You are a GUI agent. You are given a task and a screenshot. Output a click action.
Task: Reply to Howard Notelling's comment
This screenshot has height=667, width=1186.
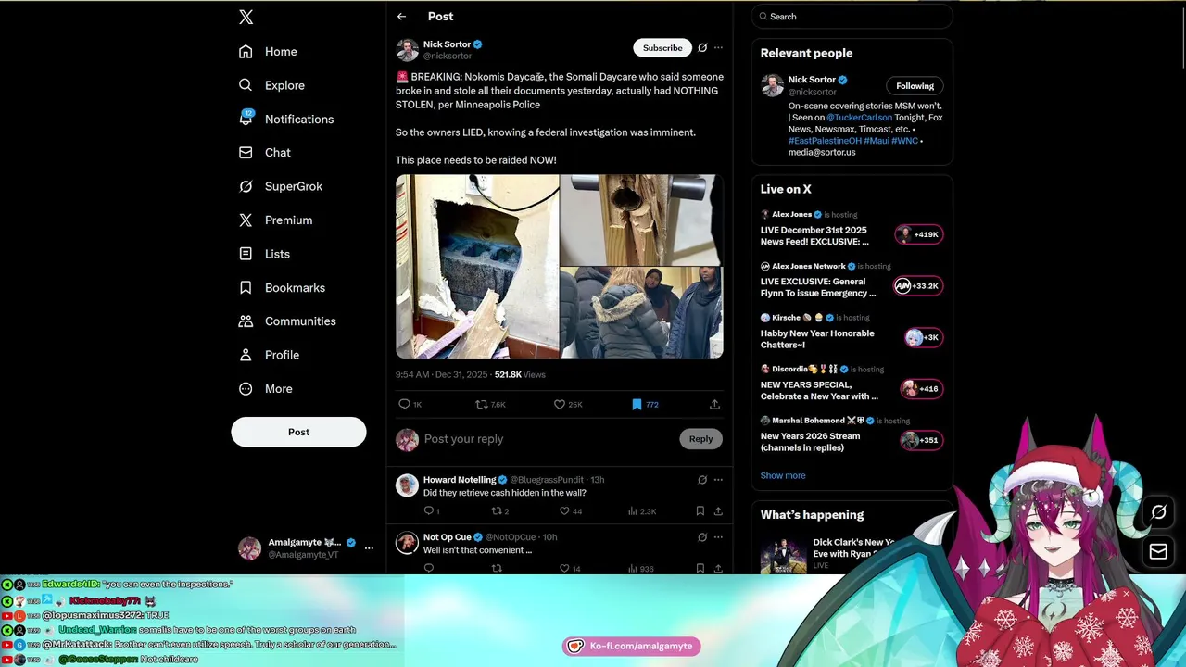pyautogui.click(x=431, y=511)
